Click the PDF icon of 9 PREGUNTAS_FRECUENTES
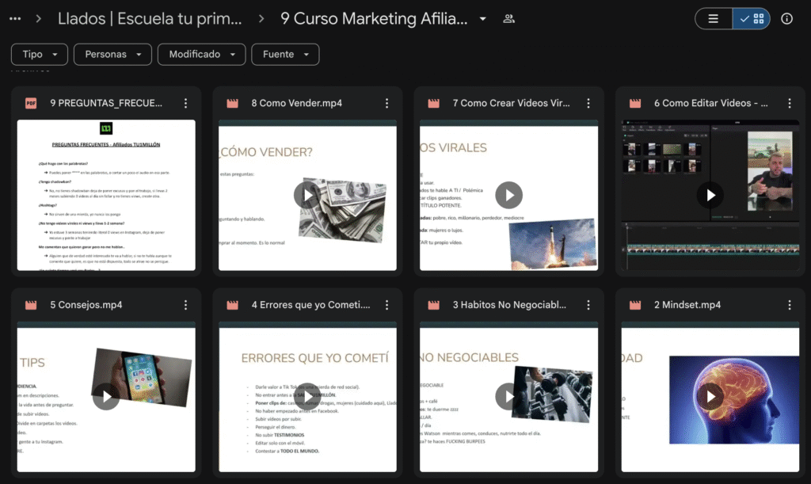811x484 pixels. tap(31, 103)
